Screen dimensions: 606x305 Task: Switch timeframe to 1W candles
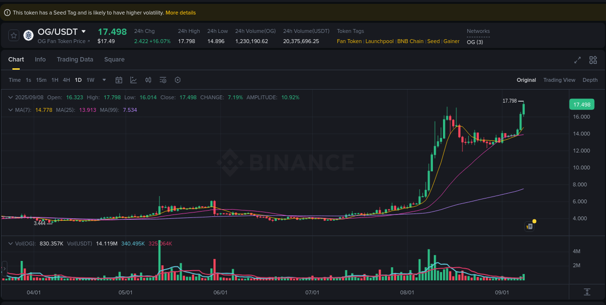point(90,80)
